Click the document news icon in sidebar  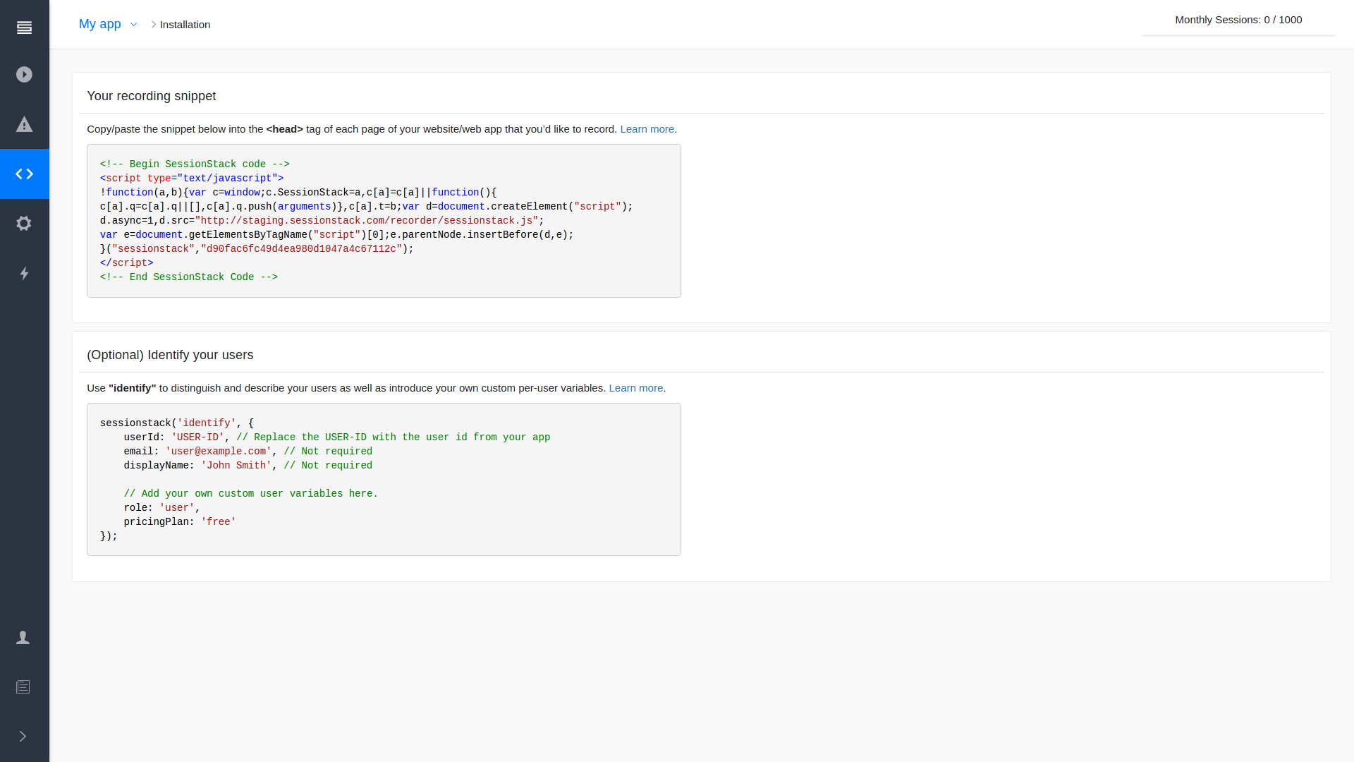(x=23, y=687)
